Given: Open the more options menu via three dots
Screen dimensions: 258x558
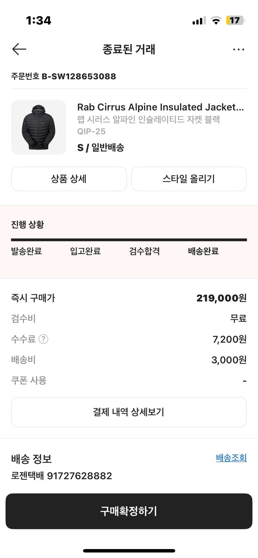Looking at the screenshot, I should [239, 49].
